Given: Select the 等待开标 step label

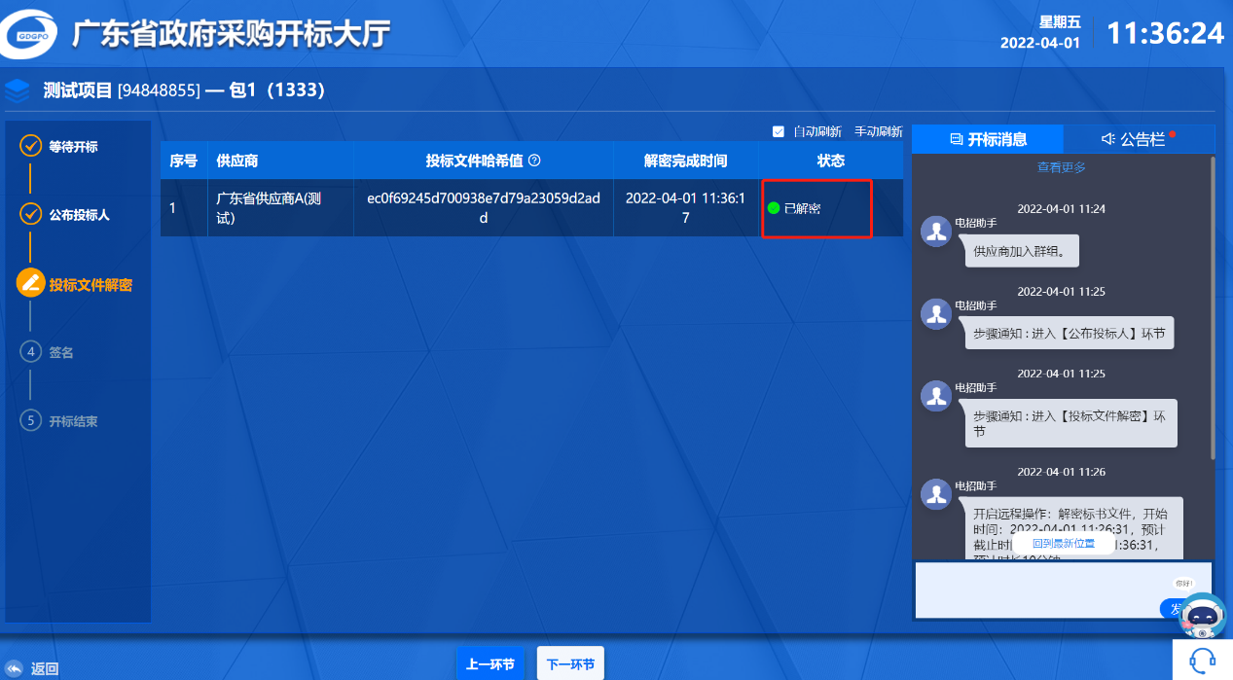Looking at the screenshot, I should tap(73, 147).
